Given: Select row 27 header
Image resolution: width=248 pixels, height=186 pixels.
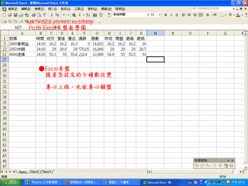Looking at the screenshot, I should pos(5,60).
